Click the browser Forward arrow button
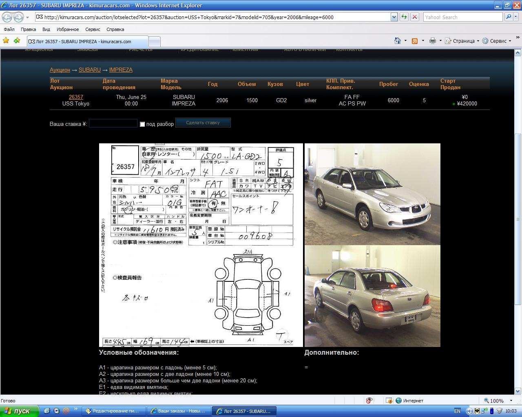Screen dimensions: 522x417 [x=18, y=17]
